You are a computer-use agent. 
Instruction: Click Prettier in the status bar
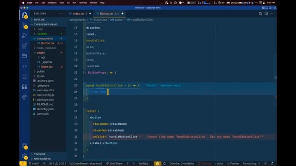[233, 164]
